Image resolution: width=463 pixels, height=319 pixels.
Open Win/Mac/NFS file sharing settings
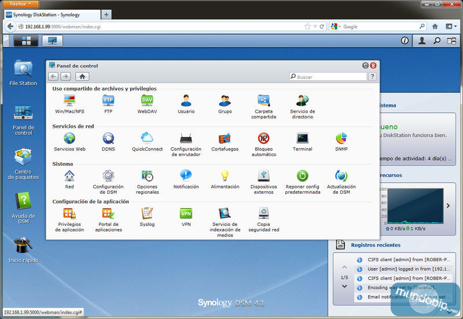69,104
